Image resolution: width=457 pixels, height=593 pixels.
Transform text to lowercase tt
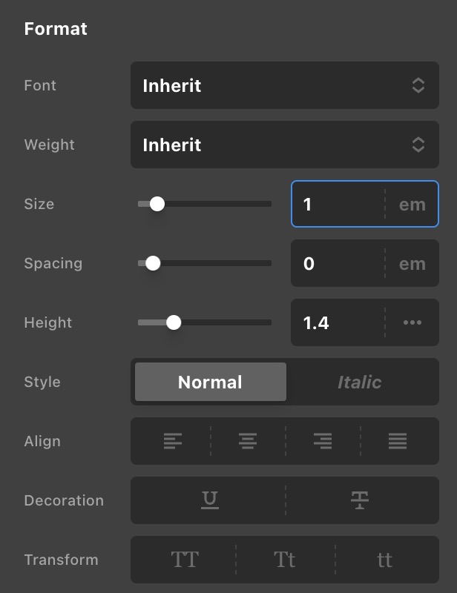click(384, 560)
